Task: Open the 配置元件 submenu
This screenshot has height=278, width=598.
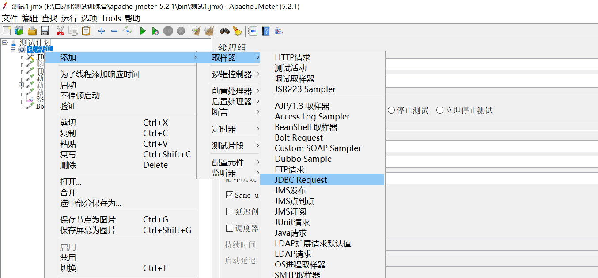Action: (x=229, y=163)
